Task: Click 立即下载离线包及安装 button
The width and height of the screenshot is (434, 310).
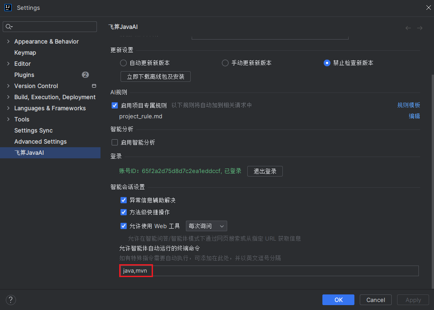Action: pos(156,76)
